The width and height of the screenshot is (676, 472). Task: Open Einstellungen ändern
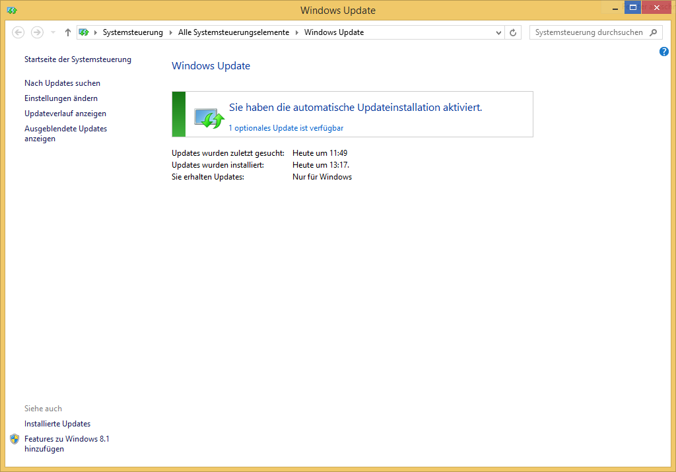point(61,98)
